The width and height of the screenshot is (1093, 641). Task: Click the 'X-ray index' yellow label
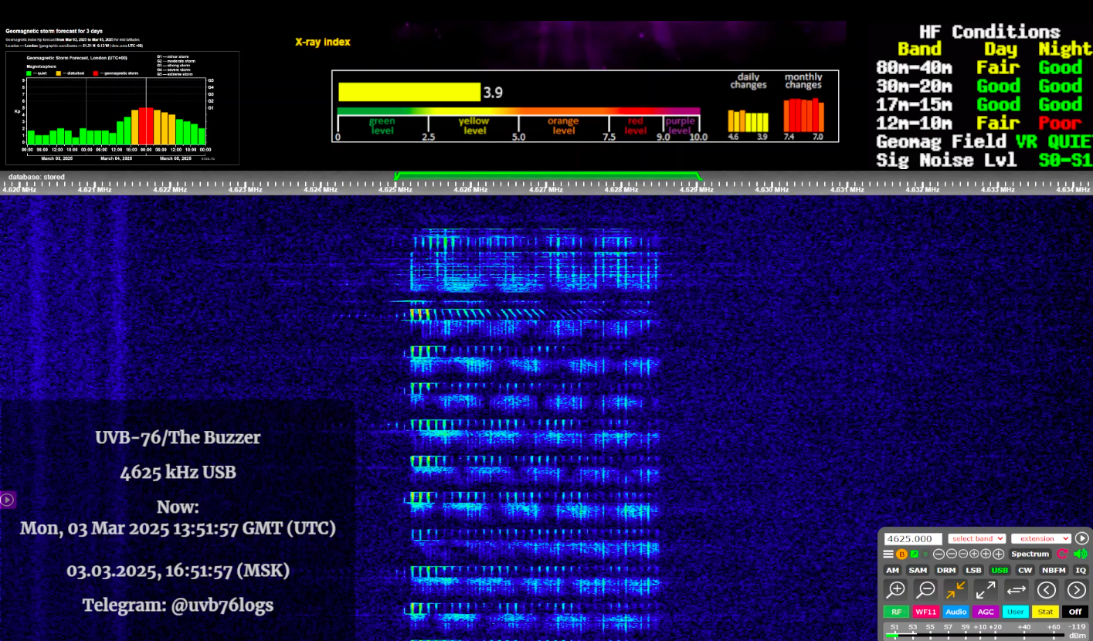[323, 42]
